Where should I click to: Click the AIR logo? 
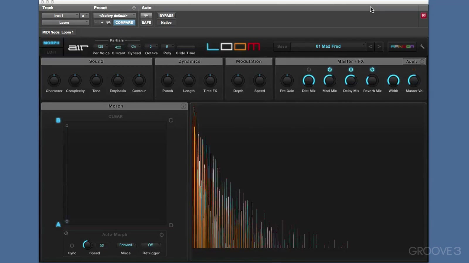pos(78,47)
